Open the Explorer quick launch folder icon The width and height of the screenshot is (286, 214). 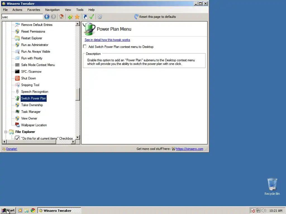click(27, 211)
